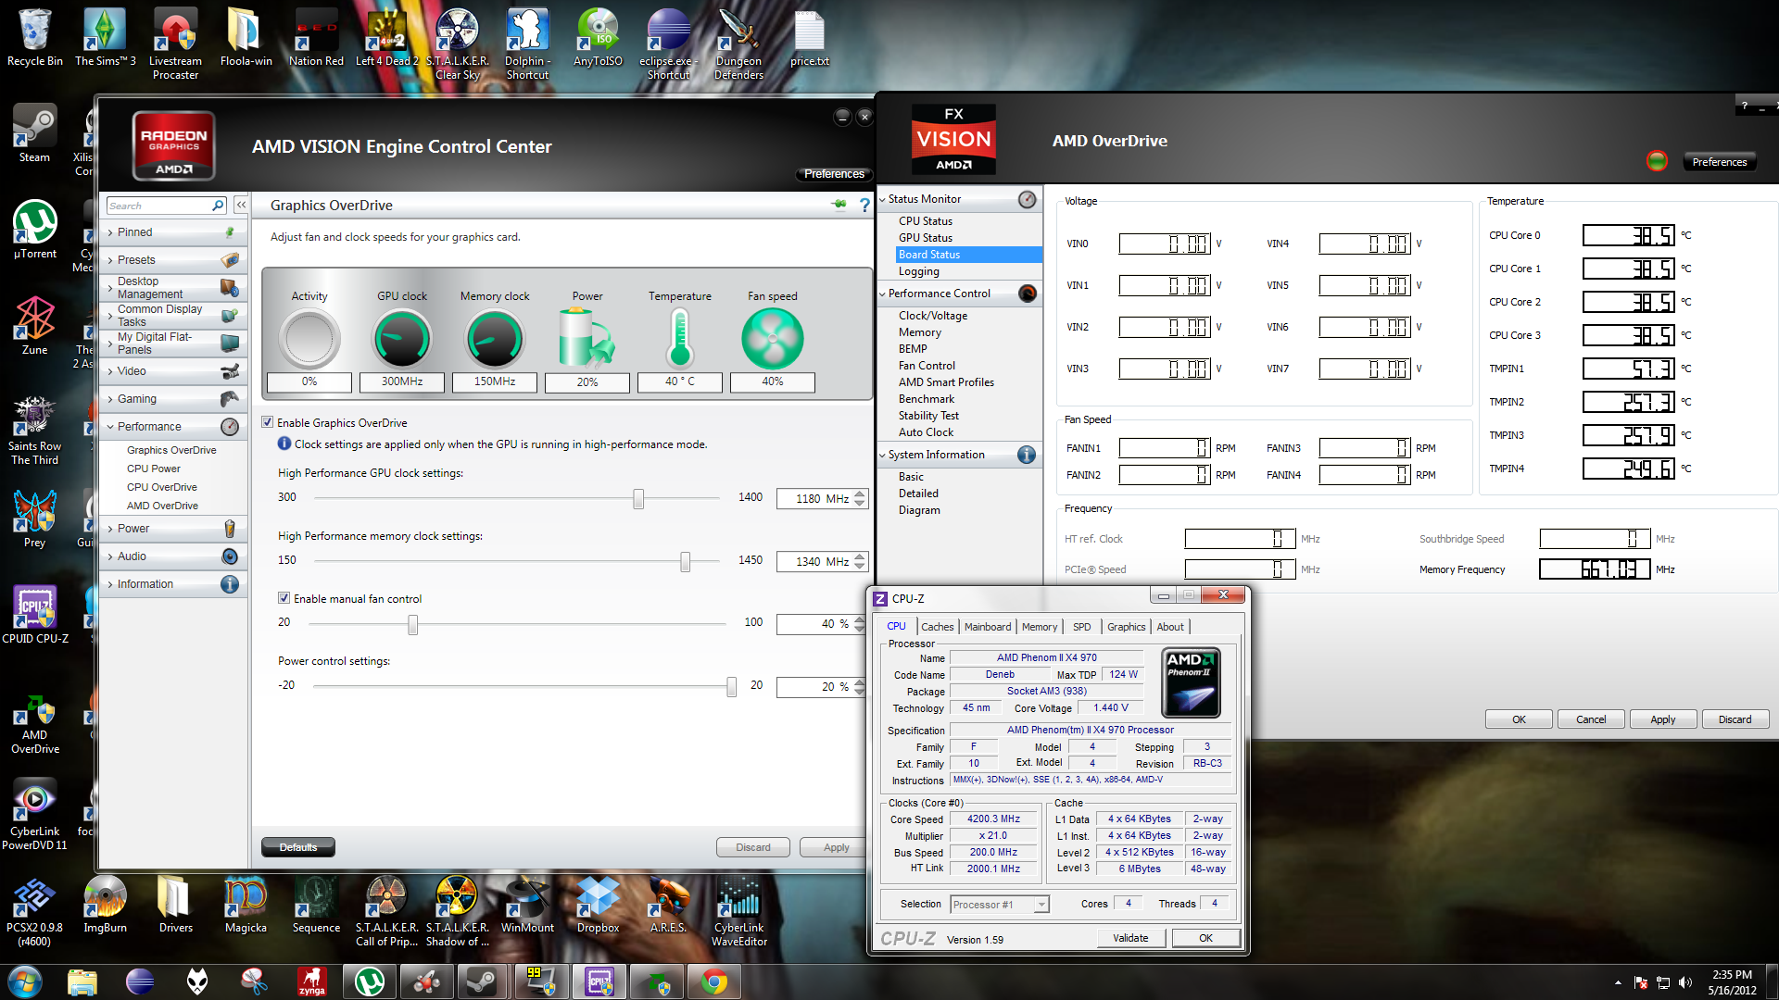The height and width of the screenshot is (1000, 1779).
Task: Click the Defaults button
Action: tap(298, 847)
